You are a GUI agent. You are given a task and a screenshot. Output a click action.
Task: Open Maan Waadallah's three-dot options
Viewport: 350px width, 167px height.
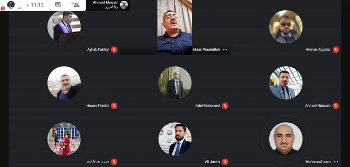(225, 50)
